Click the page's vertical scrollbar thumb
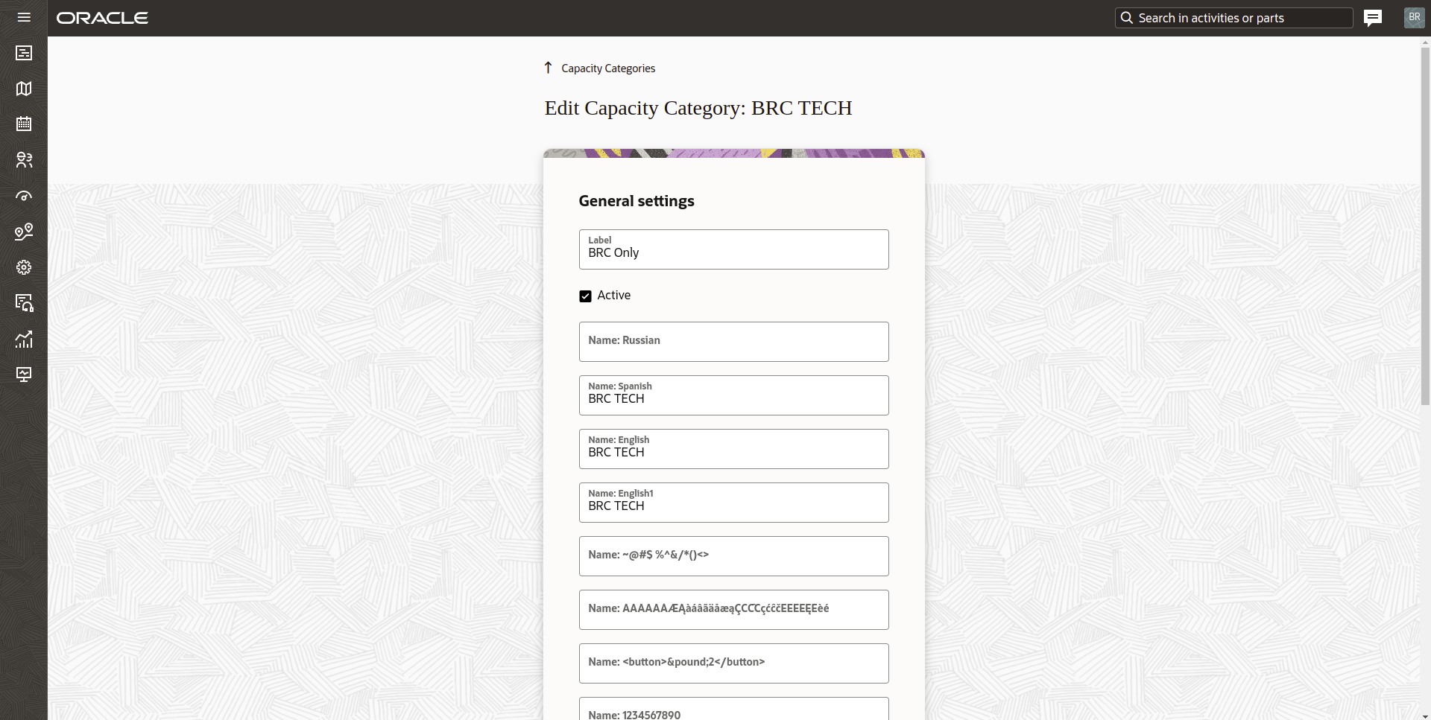Viewport: 1431px width, 720px height. click(1425, 223)
